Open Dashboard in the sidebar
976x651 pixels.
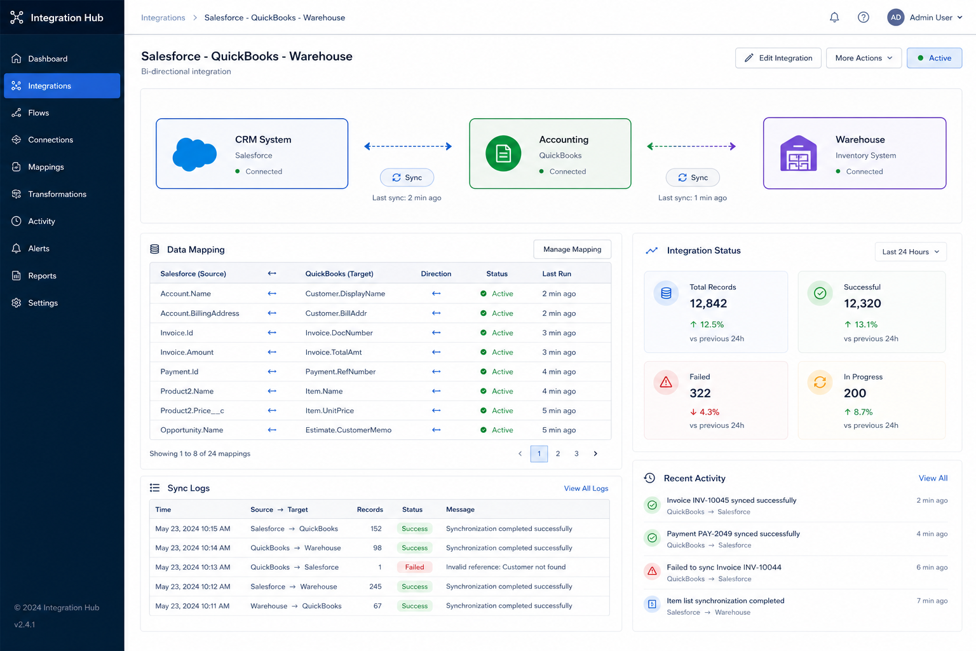click(x=62, y=58)
